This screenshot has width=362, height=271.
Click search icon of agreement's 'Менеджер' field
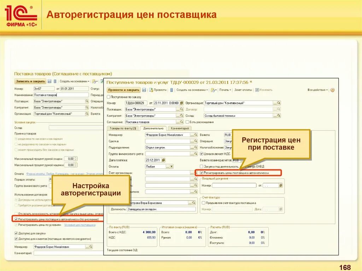tap(91, 247)
